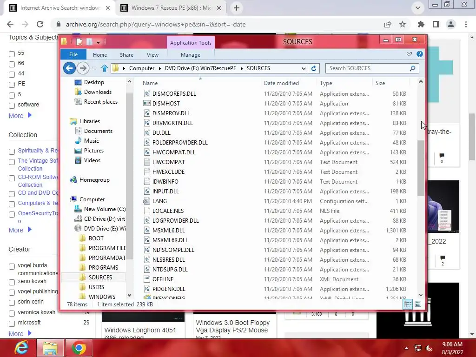Switch to Windows 7 Rescue PE browser tab
The image size is (476, 357).
[171, 8]
